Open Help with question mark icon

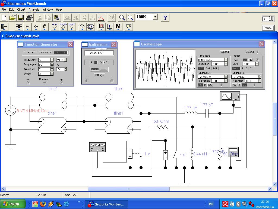pos(165,18)
